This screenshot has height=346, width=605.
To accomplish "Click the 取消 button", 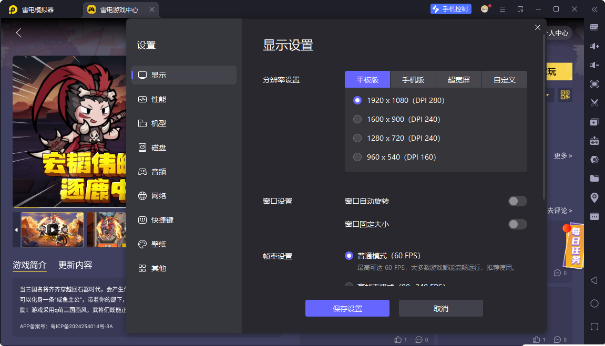I will click(440, 308).
